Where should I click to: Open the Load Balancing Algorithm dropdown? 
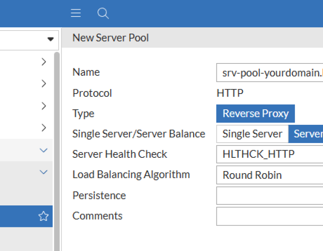(x=270, y=175)
